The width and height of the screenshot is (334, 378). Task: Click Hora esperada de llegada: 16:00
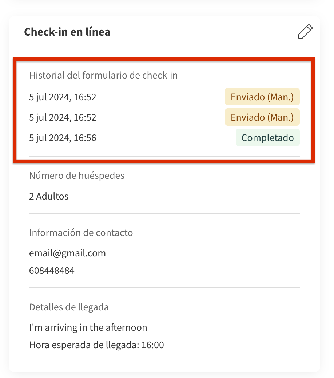[x=96, y=345]
